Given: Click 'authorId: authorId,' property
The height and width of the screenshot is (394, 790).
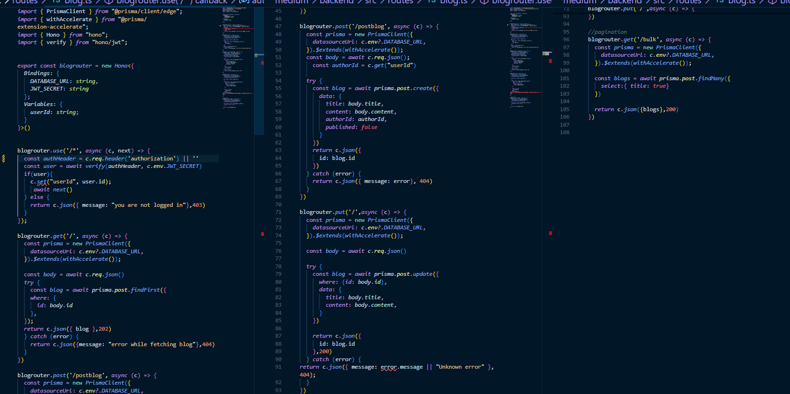Looking at the screenshot, I should click(x=356, y=119).
